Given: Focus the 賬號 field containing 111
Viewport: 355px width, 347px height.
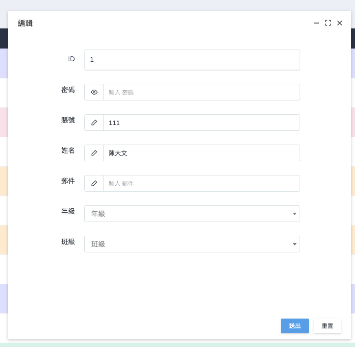Looking at the screenshot, I should pos(202,123).
